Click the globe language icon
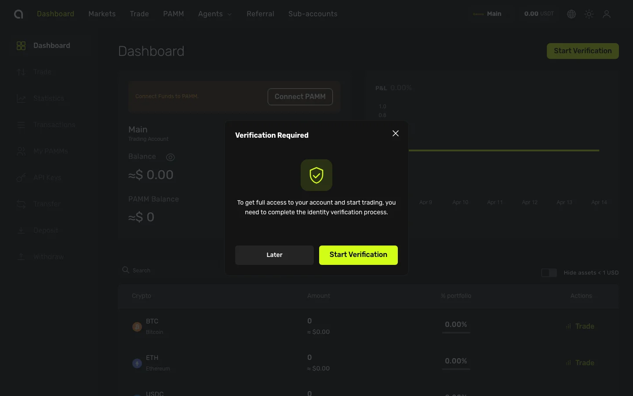The image size is (633, 396). tap(571, 14)
